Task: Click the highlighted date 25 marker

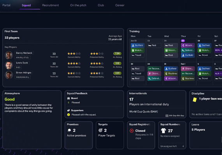Action: tap(183, 41)
